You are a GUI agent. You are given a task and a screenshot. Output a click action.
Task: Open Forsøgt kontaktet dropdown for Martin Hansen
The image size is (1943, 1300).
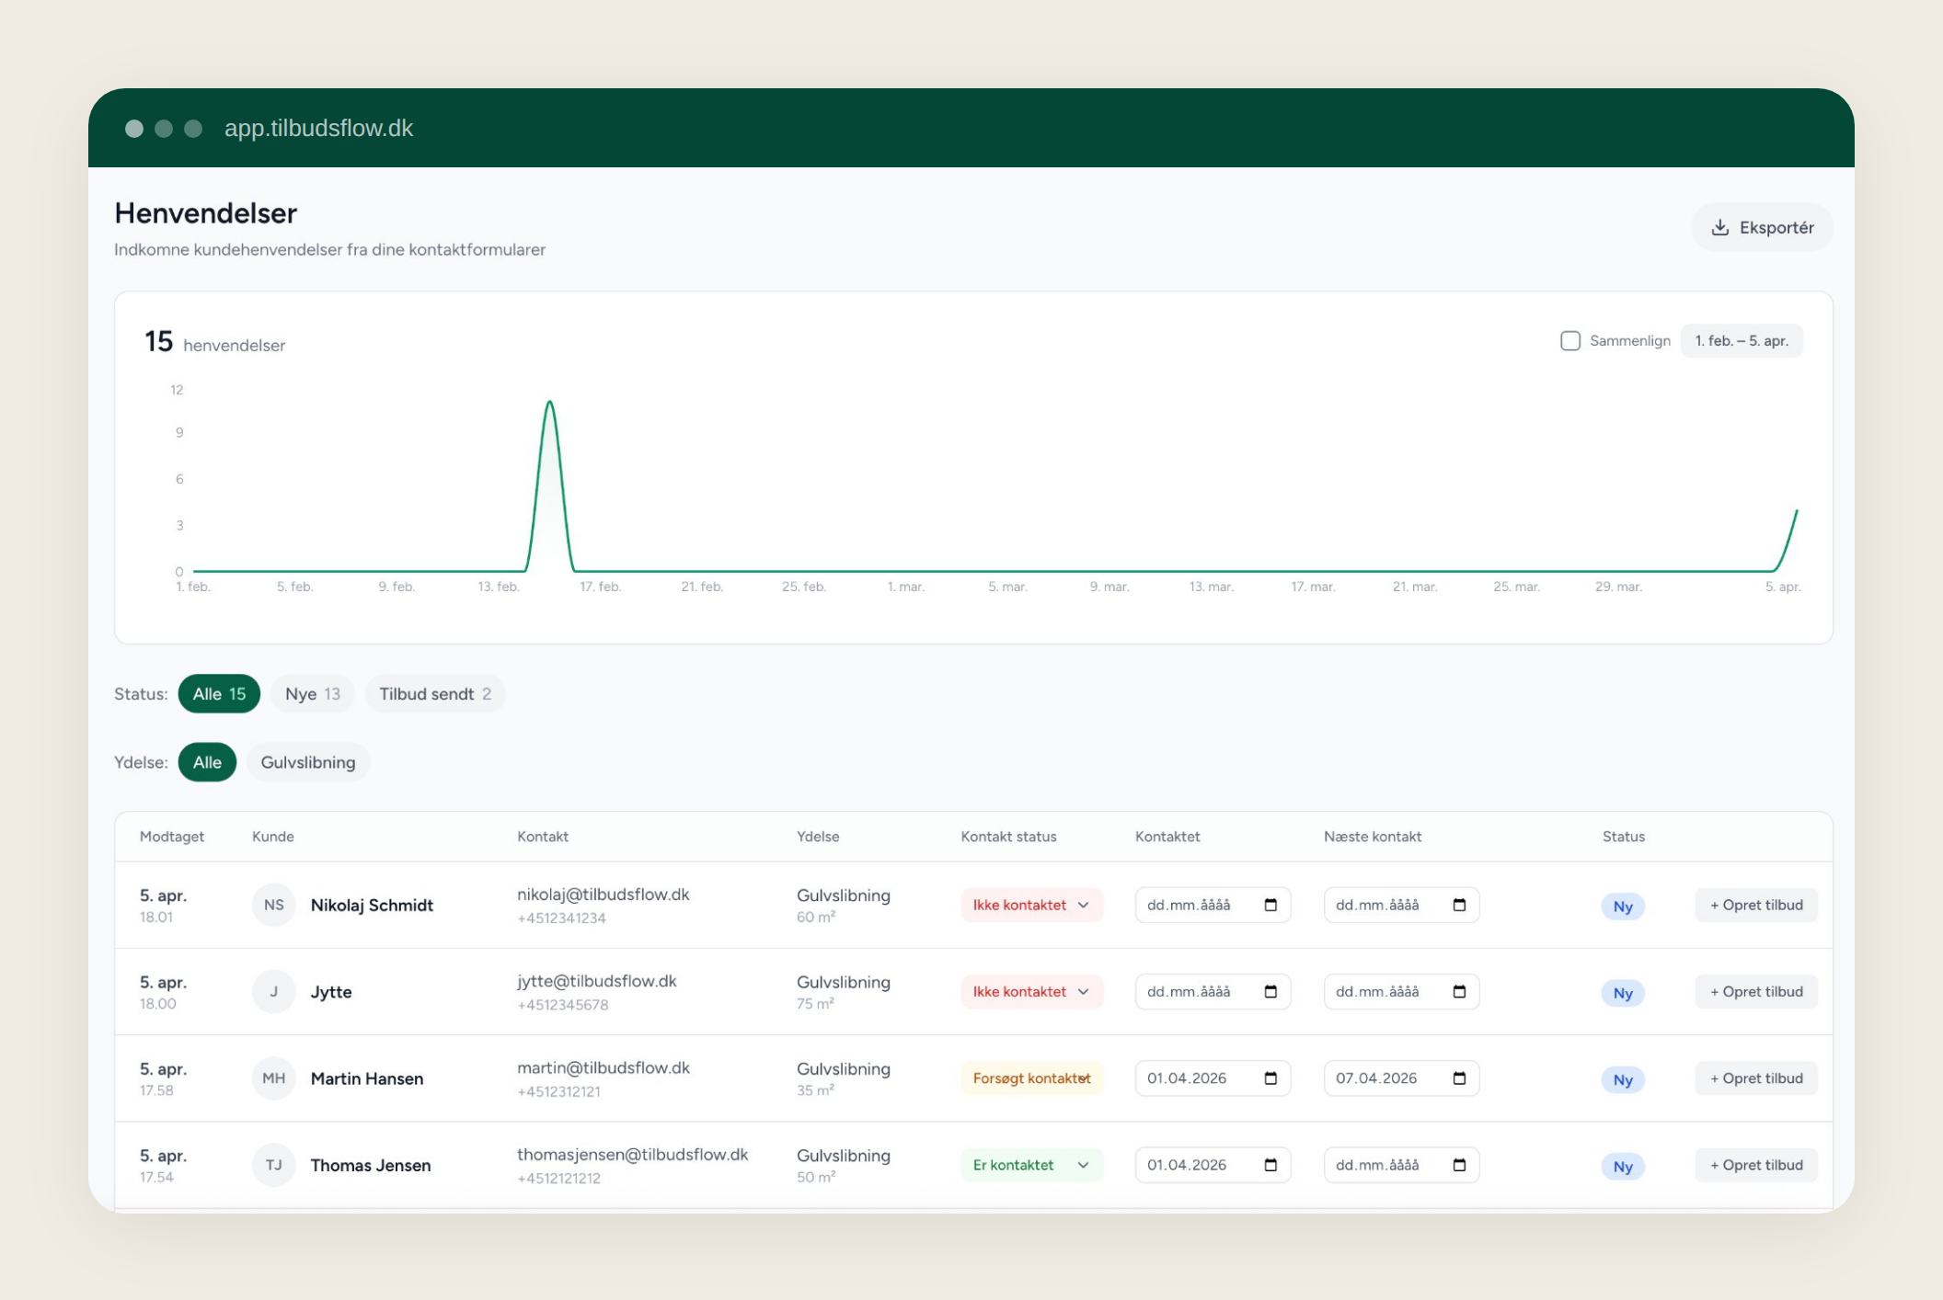(1031, 1078)
